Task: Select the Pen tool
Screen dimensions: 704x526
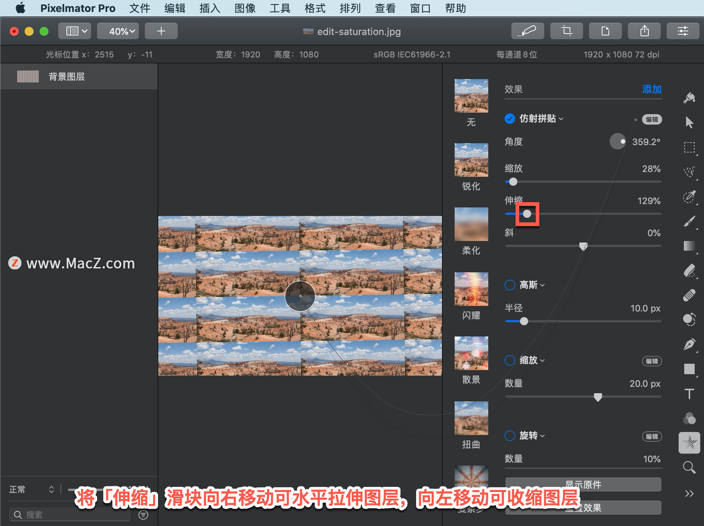Action: [689, 344]
